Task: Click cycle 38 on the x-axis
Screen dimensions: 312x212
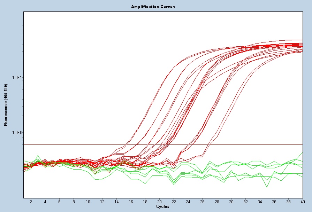Action: click(x=288, y=202)
